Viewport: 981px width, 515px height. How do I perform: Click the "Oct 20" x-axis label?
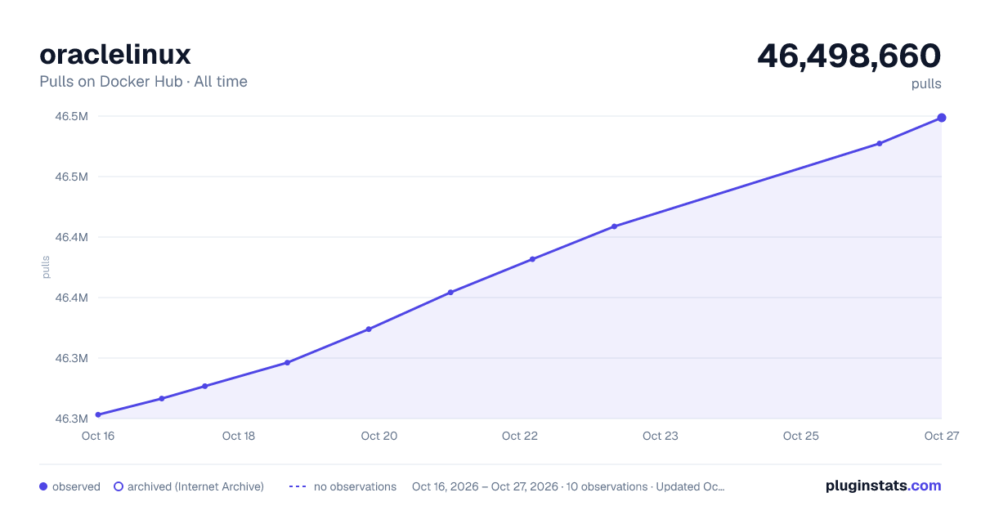(x=379, y=436)
